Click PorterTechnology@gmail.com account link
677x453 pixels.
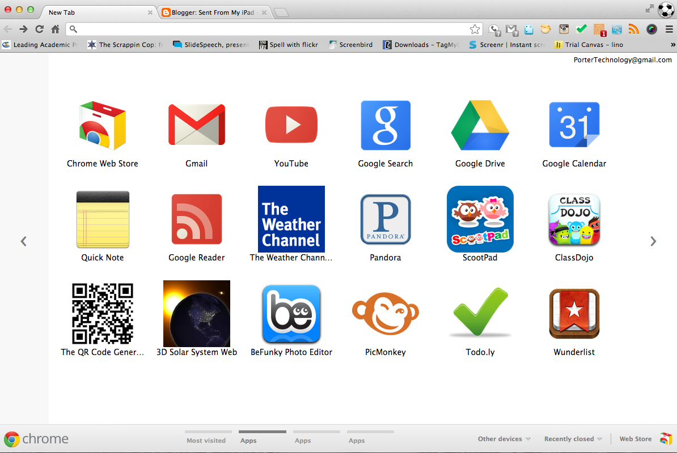click(622, 60)
